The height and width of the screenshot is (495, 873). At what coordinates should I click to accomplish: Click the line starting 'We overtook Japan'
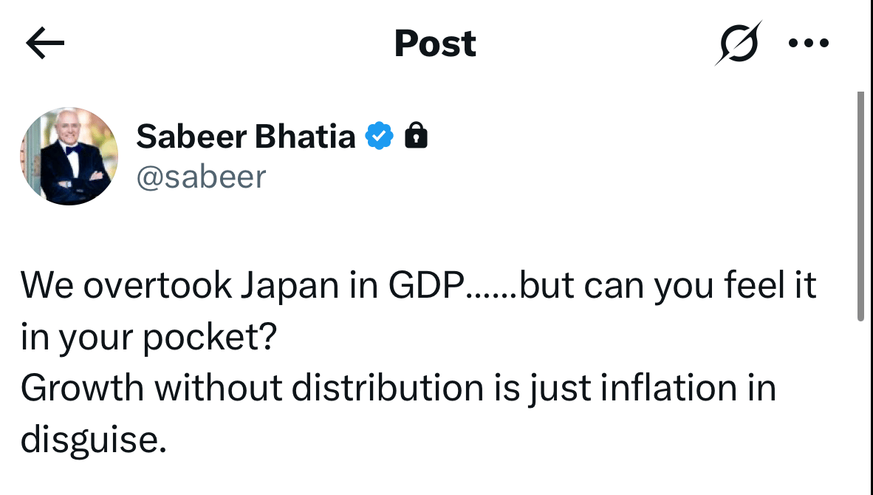coord(417,287)
